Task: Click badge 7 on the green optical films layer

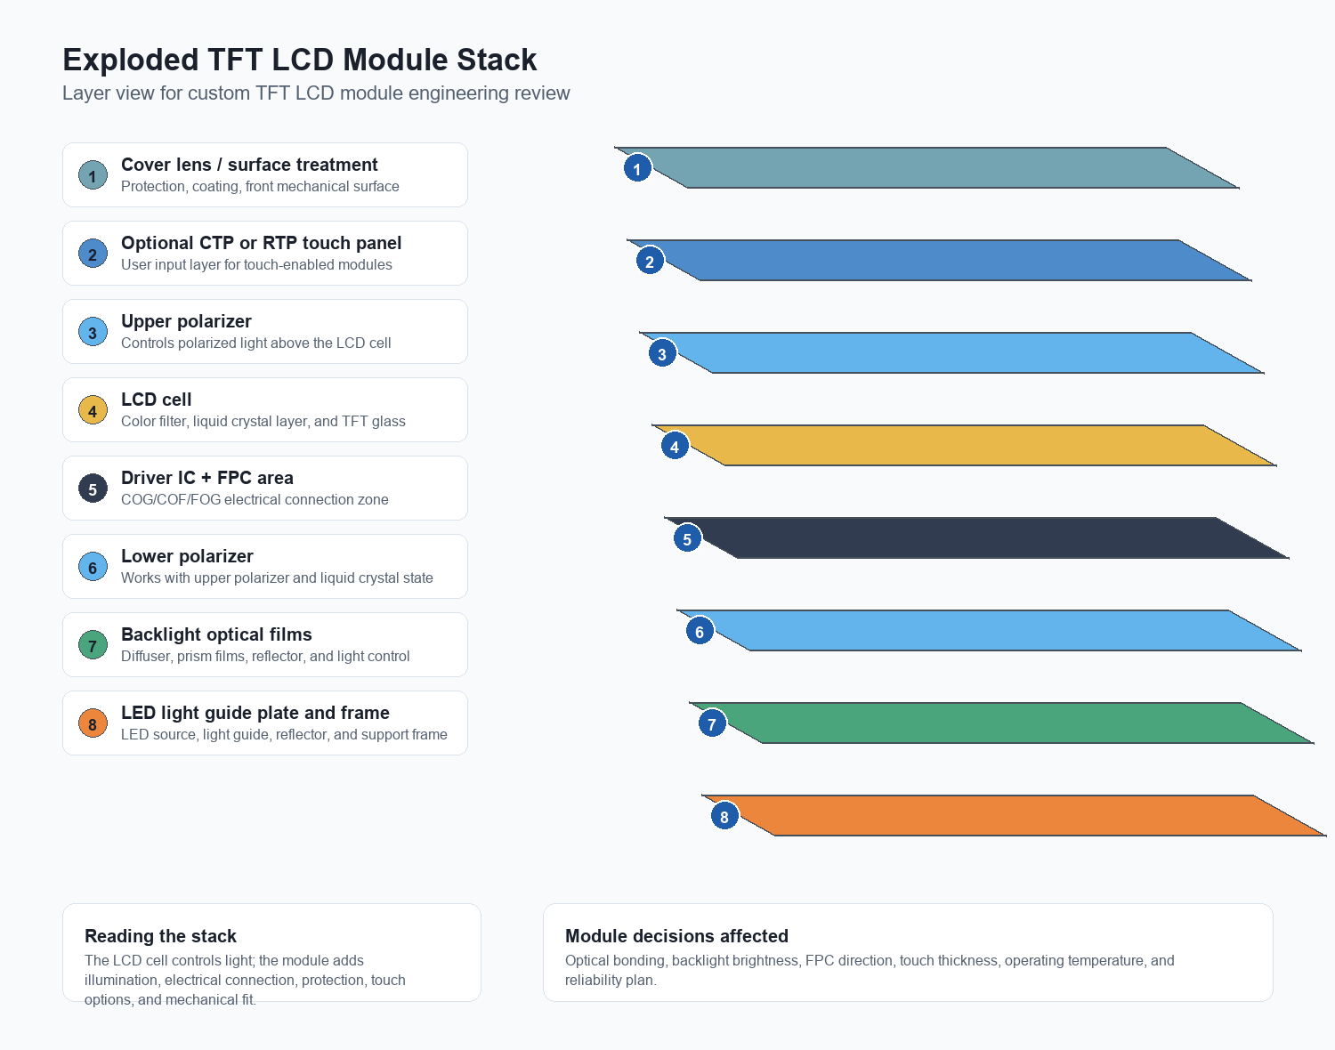Action: coord(712,723)
